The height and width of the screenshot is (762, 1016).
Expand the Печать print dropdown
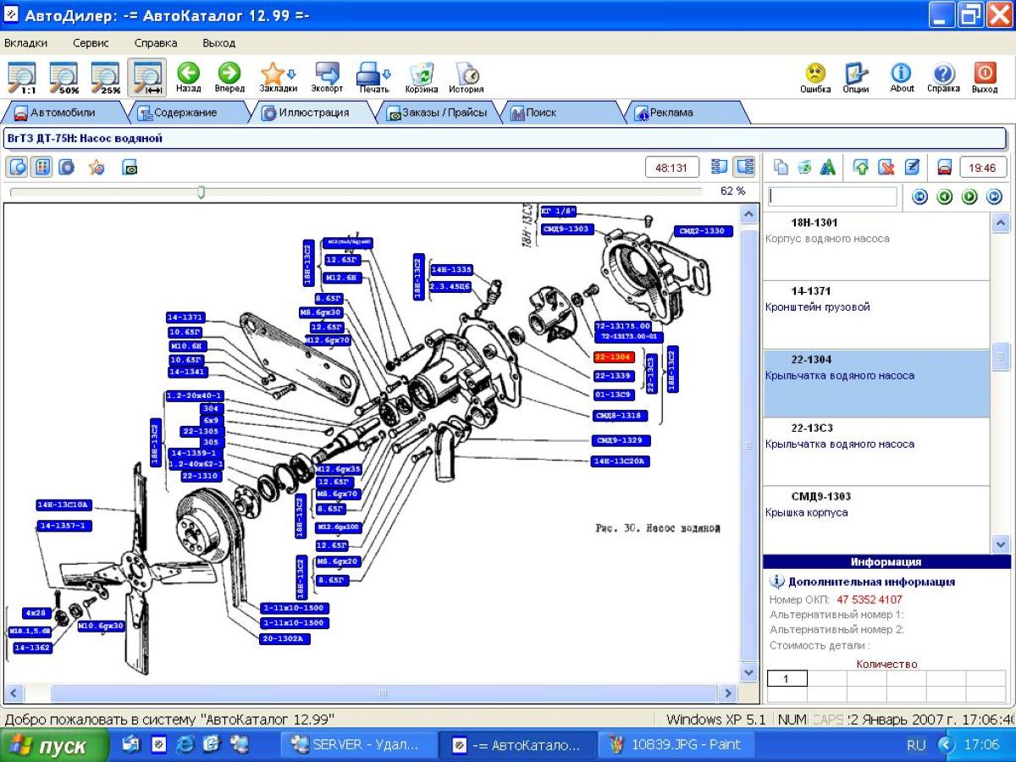pos(373,75)
